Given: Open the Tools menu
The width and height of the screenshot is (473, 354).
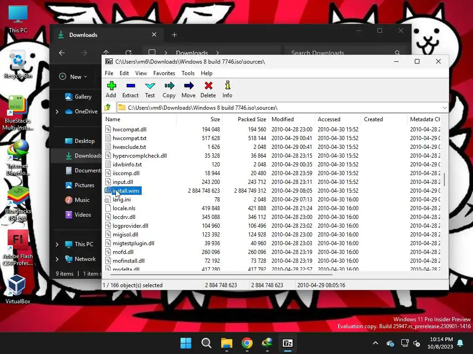Looking at the screenshot, I should click(188, 73).
